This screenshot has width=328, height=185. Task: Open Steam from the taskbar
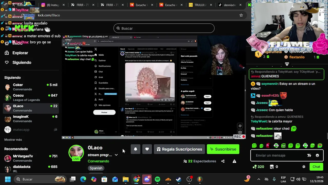(179, 179)
